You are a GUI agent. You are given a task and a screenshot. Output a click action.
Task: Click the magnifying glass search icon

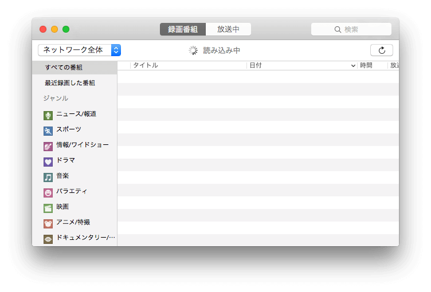point(338,29)
